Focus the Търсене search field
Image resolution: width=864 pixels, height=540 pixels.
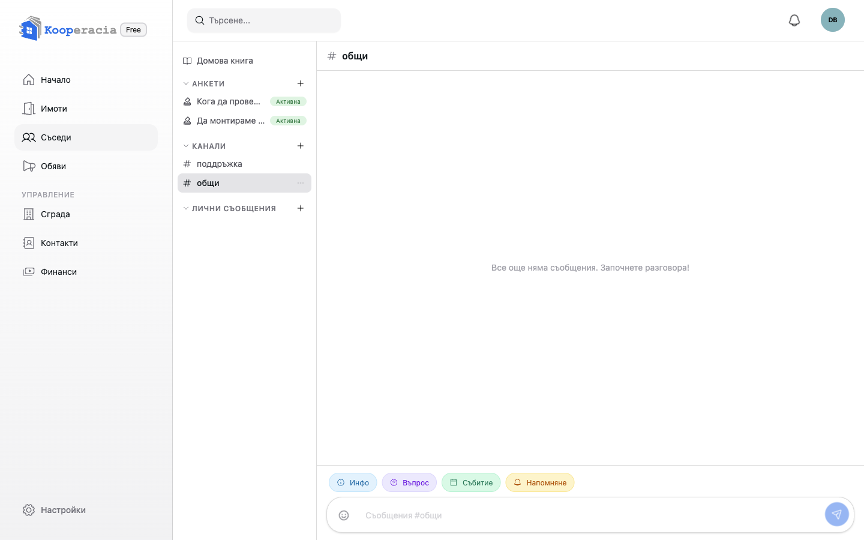264,20
